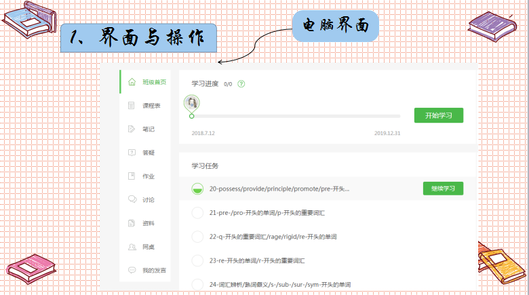Open task 24-词汇辨析/熟词僻义

click(279, 285)
